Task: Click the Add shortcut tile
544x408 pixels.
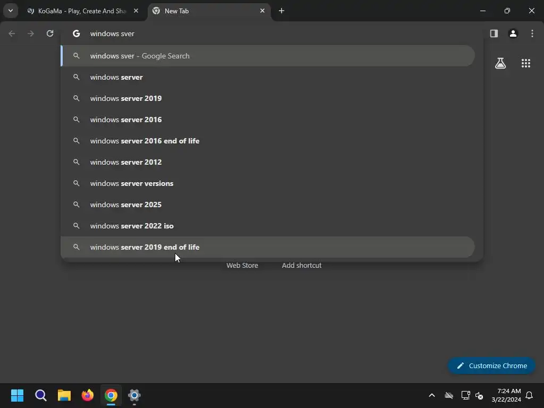Action: (x=302, y=266)
